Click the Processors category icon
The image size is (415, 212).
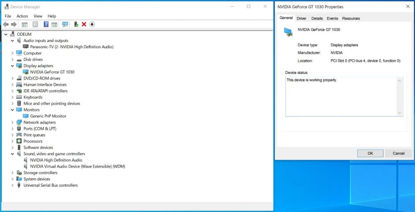pyautogui.click(x=19, y=141)
